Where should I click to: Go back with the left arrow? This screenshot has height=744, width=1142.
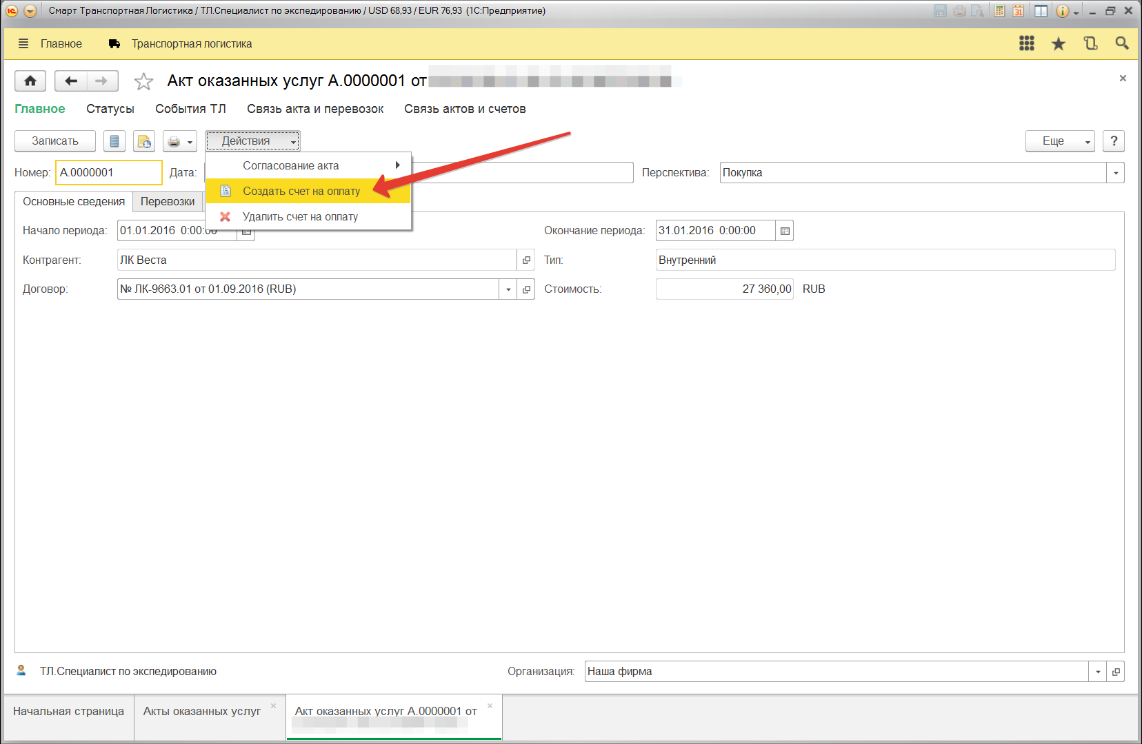[71, 81]
